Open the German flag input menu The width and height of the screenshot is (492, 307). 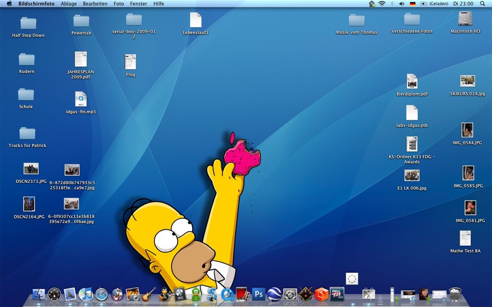pos(413,4)
